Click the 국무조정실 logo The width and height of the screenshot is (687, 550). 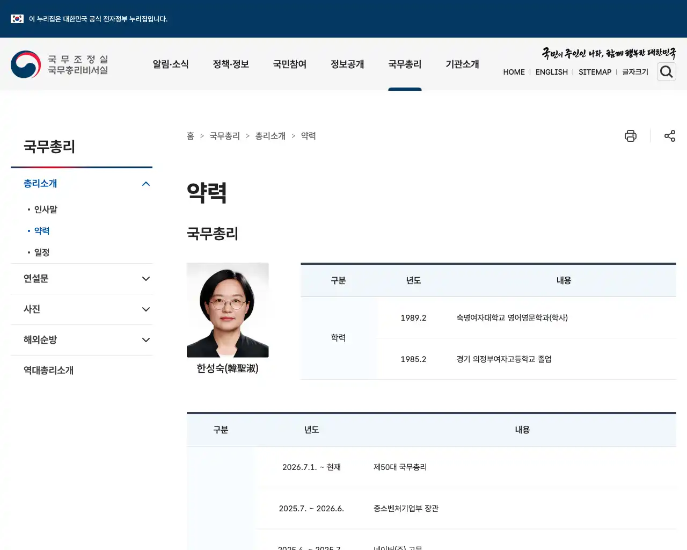pos(60,64)
